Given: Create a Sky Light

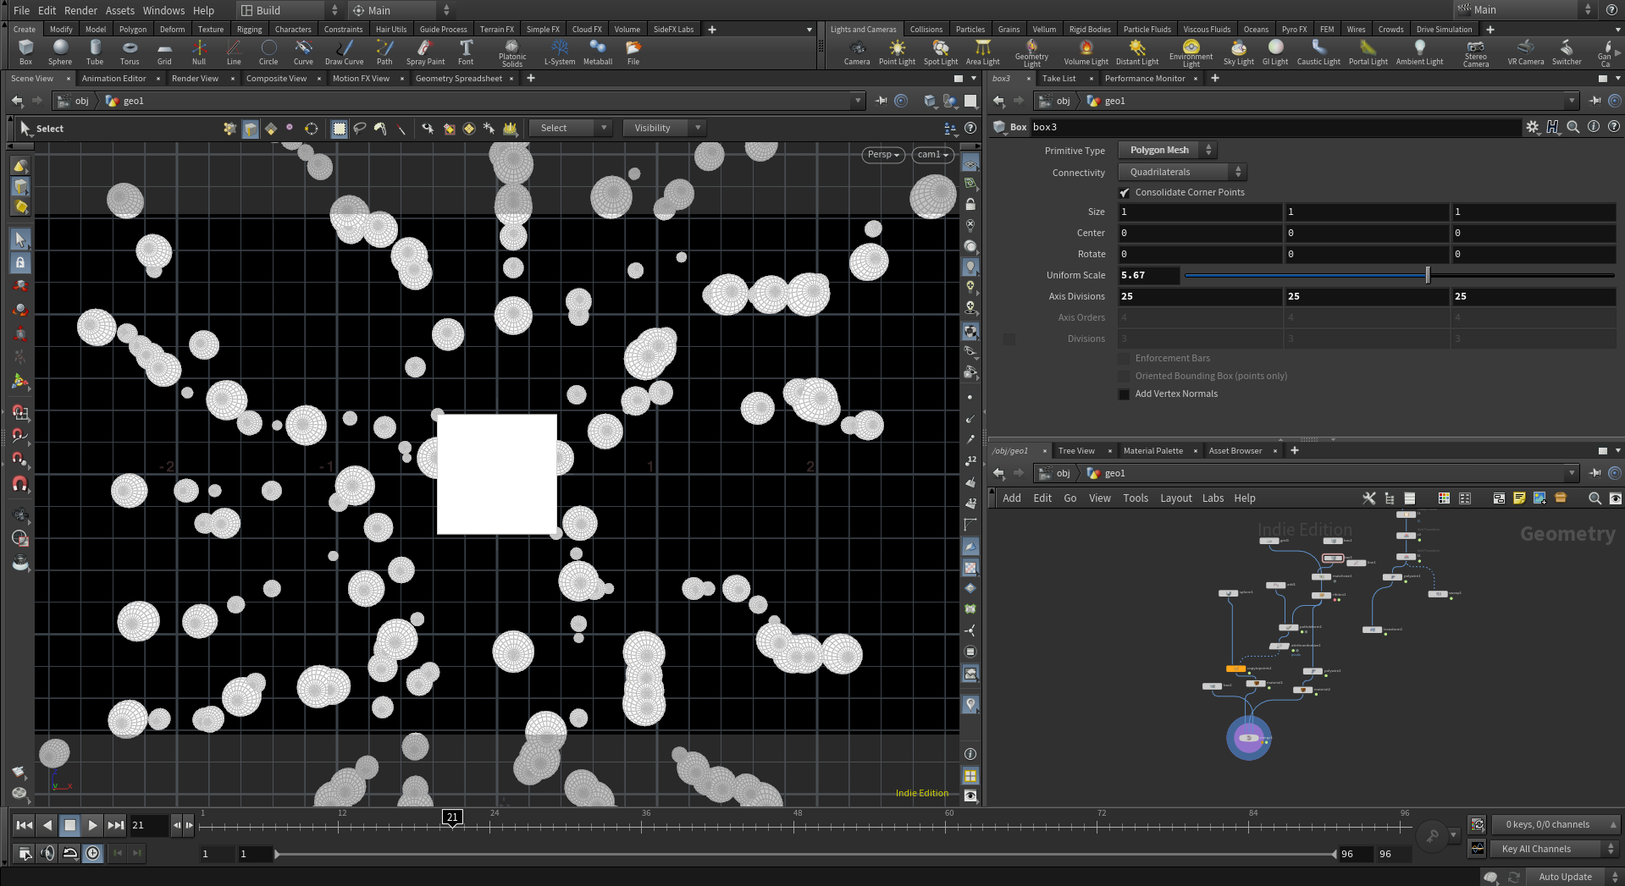Looking at the screenshot, I should [x=1239, y=52].
